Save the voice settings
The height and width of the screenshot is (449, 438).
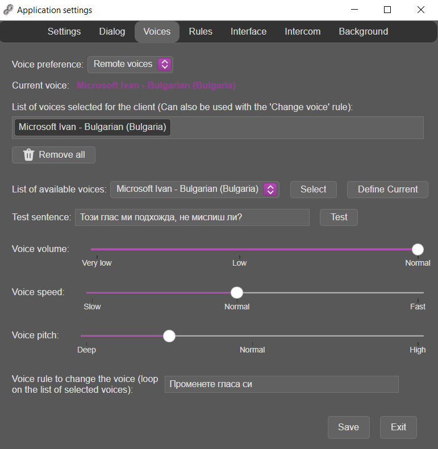pyautogui.click(x=349, y=427)
